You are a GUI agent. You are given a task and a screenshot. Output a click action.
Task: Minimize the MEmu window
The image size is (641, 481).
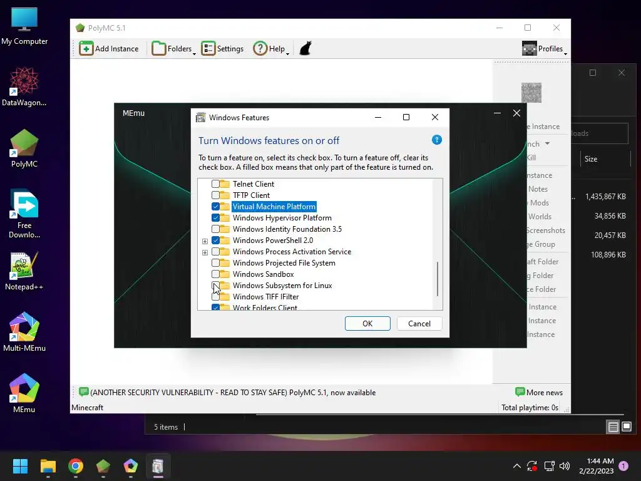point(497,113)
